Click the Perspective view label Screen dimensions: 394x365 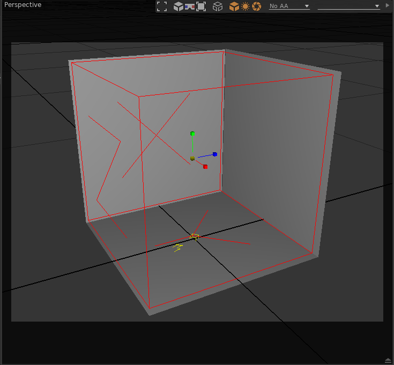[23, 5]
